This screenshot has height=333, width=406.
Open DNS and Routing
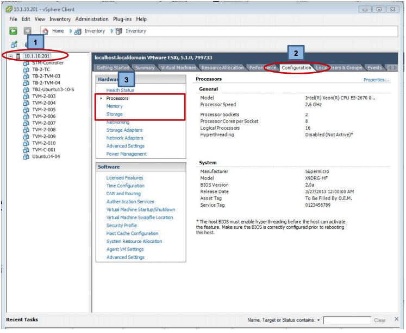123,194
